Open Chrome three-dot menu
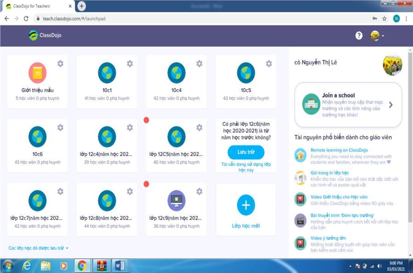This screenshot has height=273, width=413. pos(407,19)
